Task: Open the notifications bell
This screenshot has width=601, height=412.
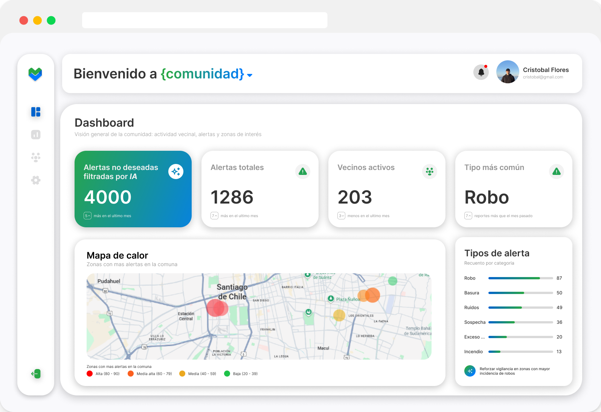Action: pyautogui.click(x=481, y=72)
